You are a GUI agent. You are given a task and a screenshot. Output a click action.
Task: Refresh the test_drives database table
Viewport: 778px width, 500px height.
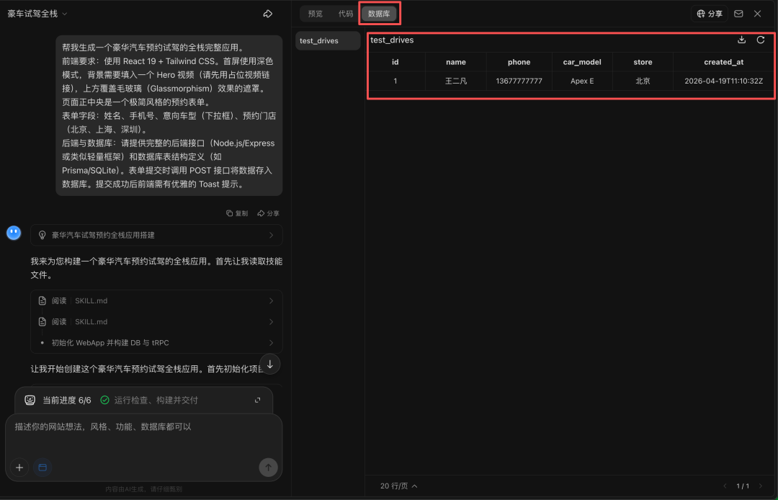pyautogui.click(x=761, y=40)
